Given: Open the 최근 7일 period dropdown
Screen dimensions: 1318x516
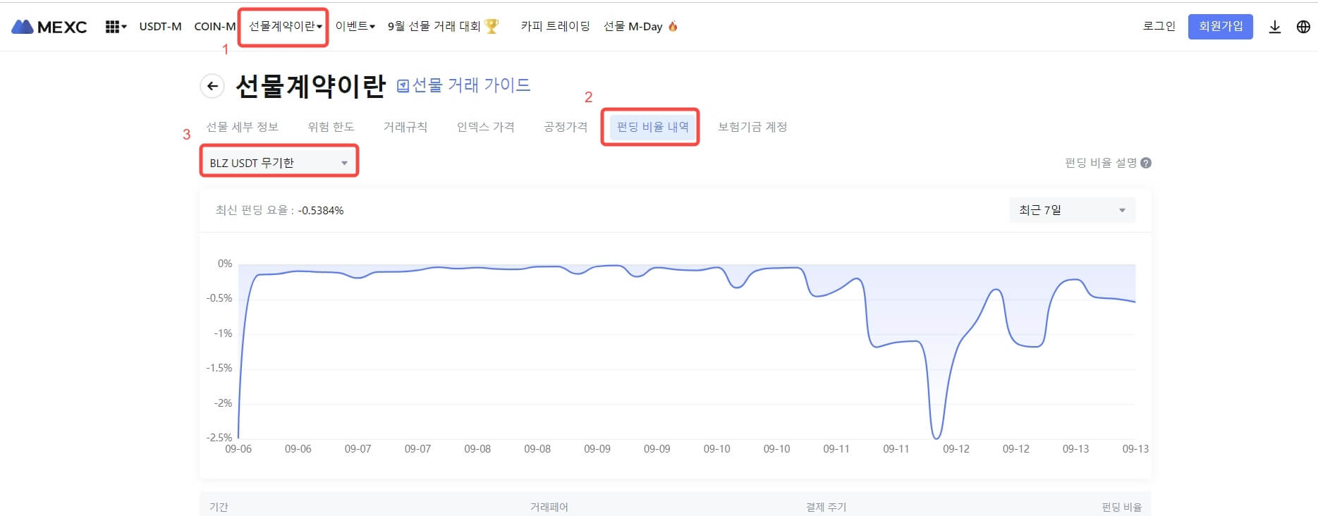Looking at the screenshot, I should tap(1072, 210).
